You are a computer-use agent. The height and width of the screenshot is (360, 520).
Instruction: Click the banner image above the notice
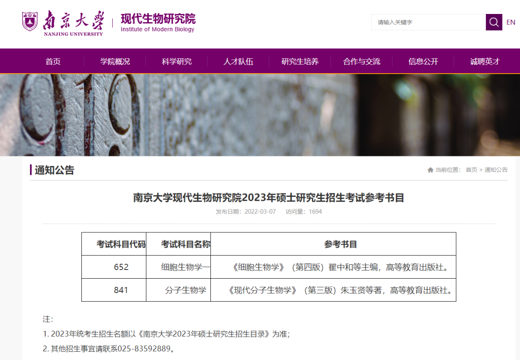click(x=260, y=116)
